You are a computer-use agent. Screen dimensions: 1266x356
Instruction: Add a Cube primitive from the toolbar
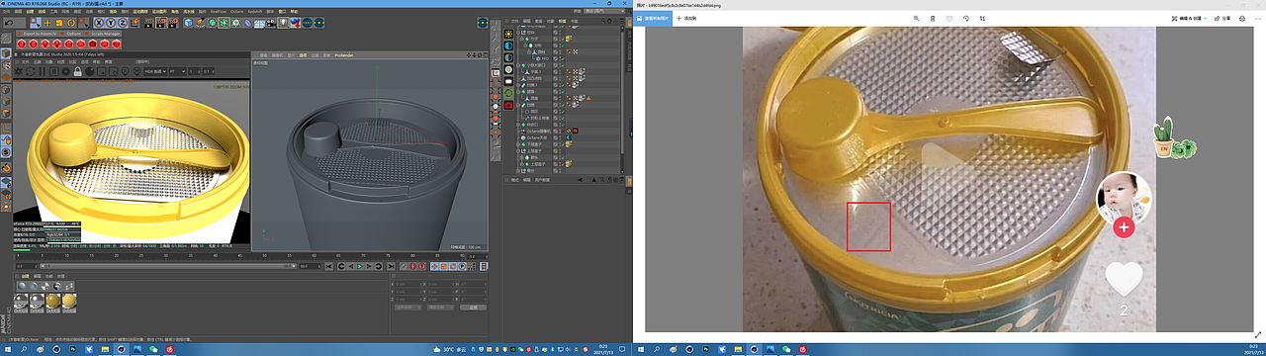tap(188, 23)
